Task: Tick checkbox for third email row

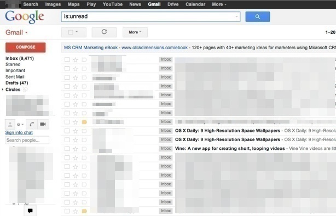Action: coord(67,78)
